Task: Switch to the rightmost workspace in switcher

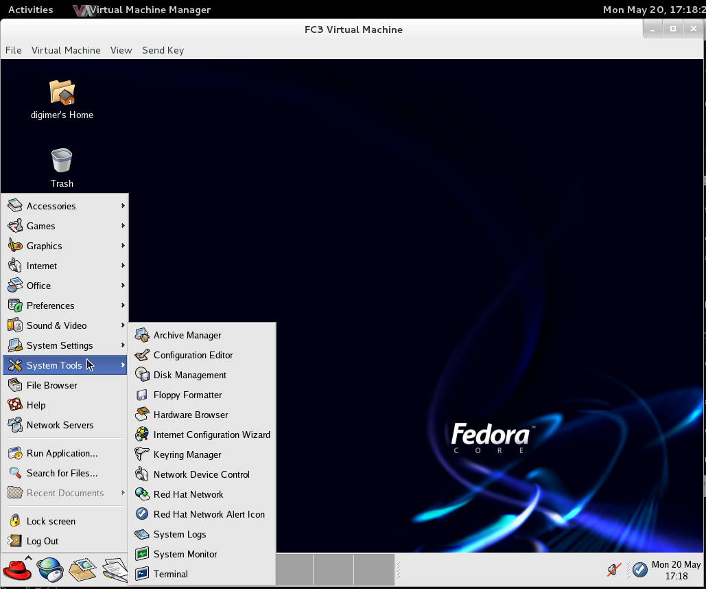Action: click(374, 570)
